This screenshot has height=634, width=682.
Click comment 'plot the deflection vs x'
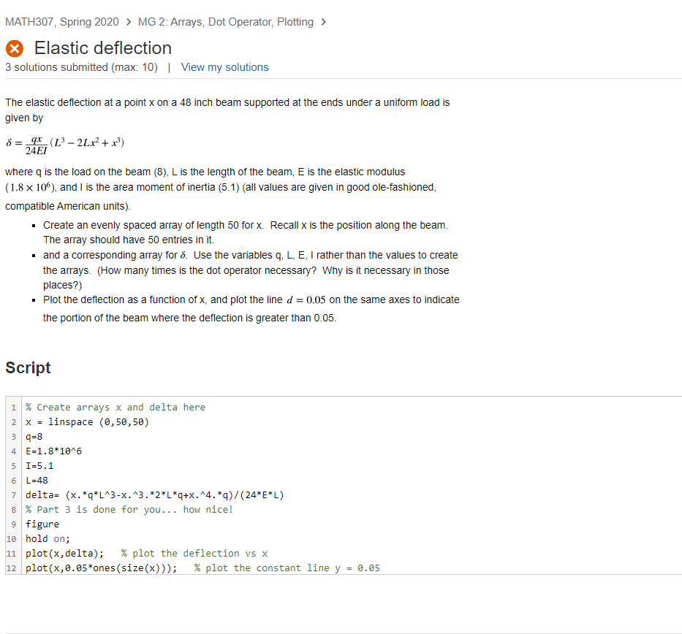click(x=194, y=554)
